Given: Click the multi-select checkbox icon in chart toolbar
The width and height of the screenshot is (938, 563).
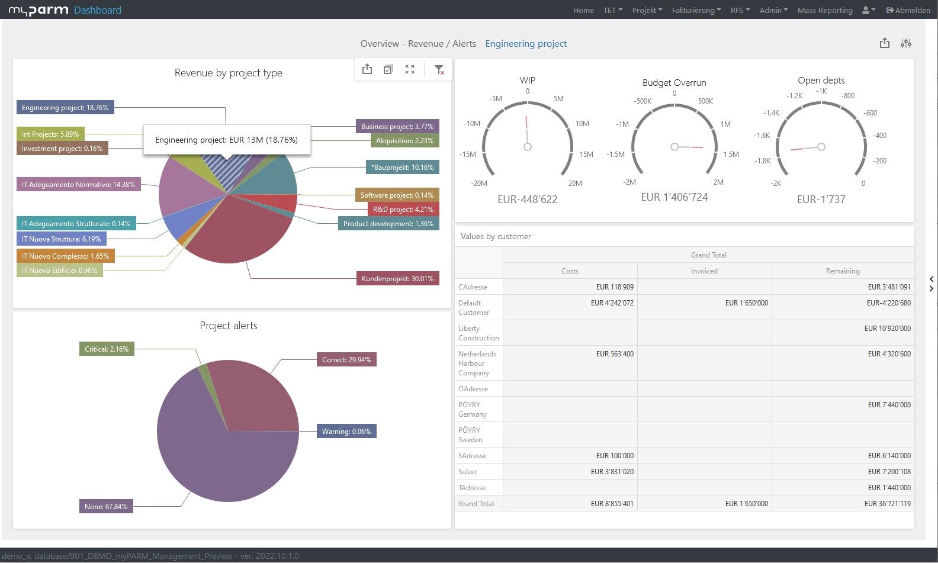Looking at the screenshot, I should 388,69.
